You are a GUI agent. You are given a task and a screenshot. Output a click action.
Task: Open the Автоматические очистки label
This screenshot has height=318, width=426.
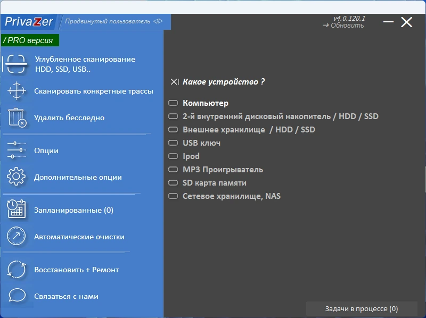pos(79,237)
